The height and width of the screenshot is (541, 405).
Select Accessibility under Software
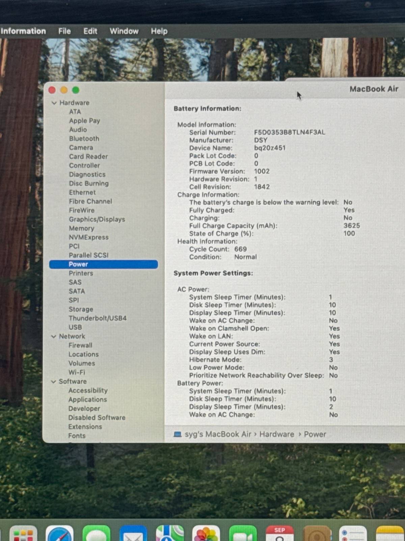point(88,391)
